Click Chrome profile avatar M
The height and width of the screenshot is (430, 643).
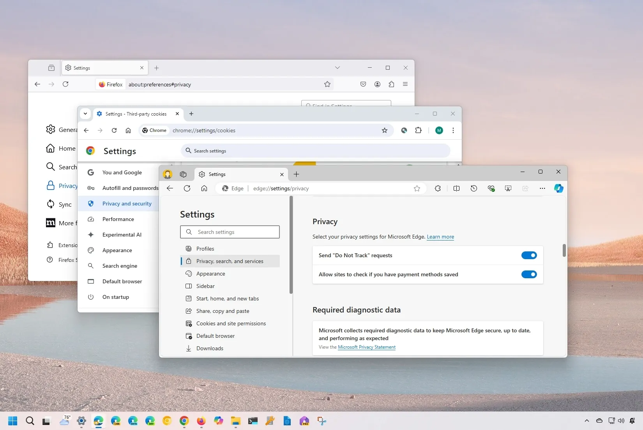pyautogui.click(x=439, y=130)
